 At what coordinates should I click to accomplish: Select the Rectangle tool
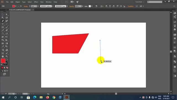[x=2, y=27]
